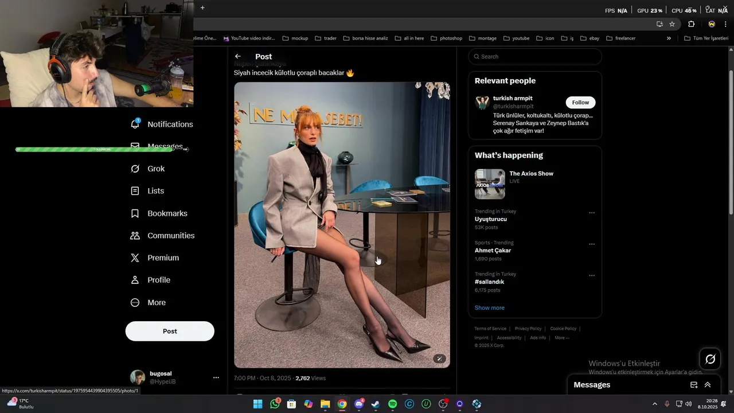This screenshot has width=734, height=413.
Task: Open Bookmarks in the X sidebar
Action: click(159, 213)
